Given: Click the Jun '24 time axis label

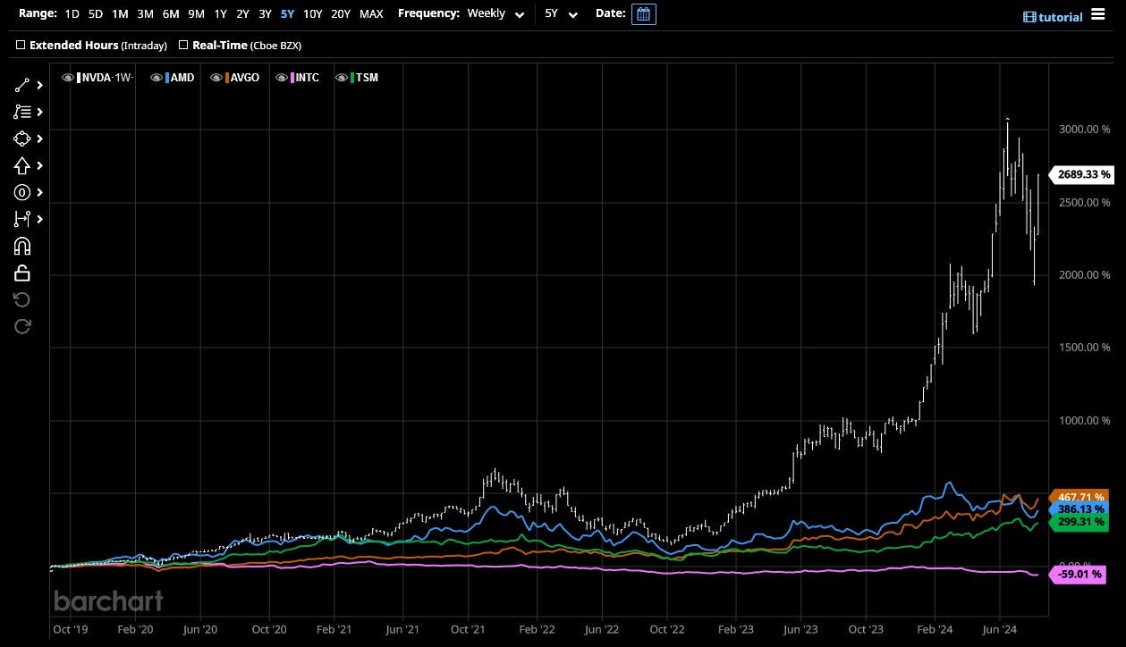Looking at the screenshot, I should point(1000,629).
